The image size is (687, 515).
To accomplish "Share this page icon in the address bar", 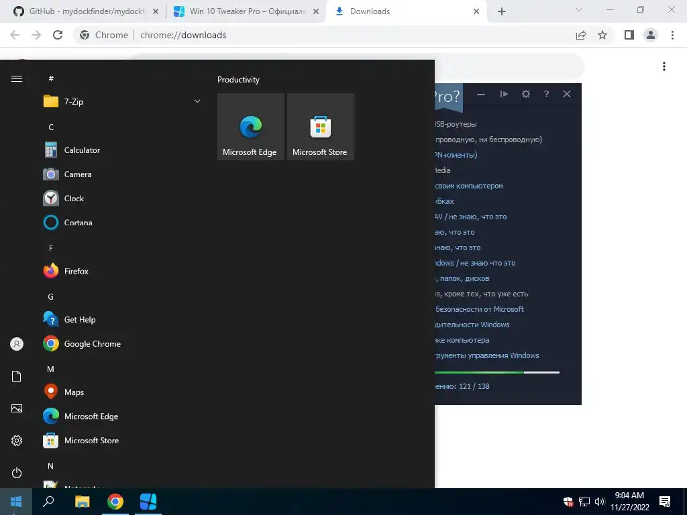I will click(x=581, y=35).
